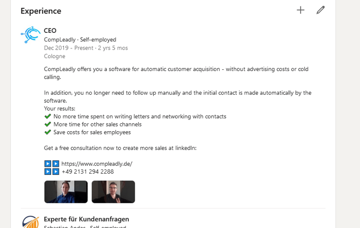Click the Experience section heading
Viewport: 360px width, 228px height.
pos(41,11)
